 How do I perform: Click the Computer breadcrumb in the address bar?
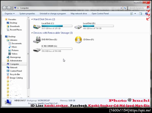tap(24, 8)
